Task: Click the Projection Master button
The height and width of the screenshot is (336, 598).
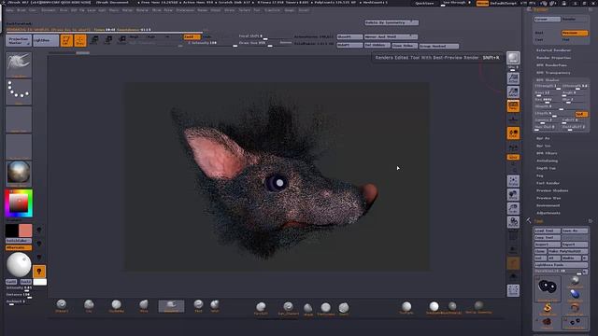Action: click(x=19, y=40)
